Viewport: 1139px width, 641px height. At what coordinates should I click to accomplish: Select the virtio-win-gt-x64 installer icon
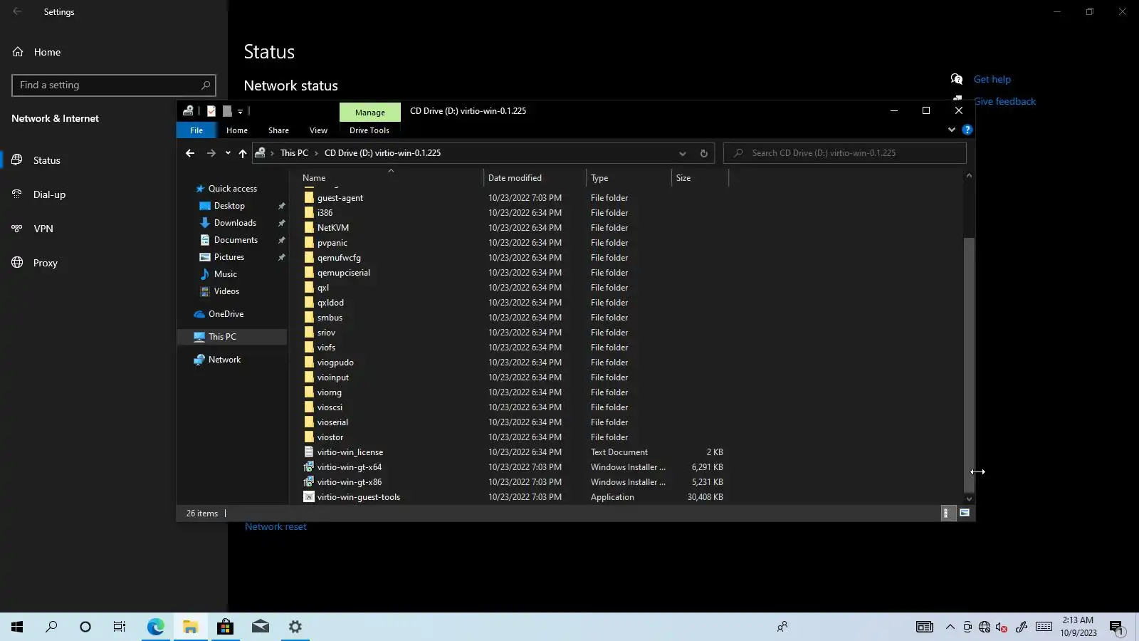(x=309, y=467)
